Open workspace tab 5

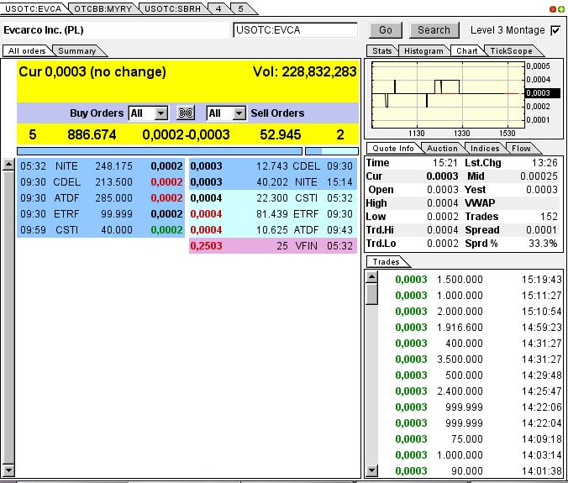point(240,8)
